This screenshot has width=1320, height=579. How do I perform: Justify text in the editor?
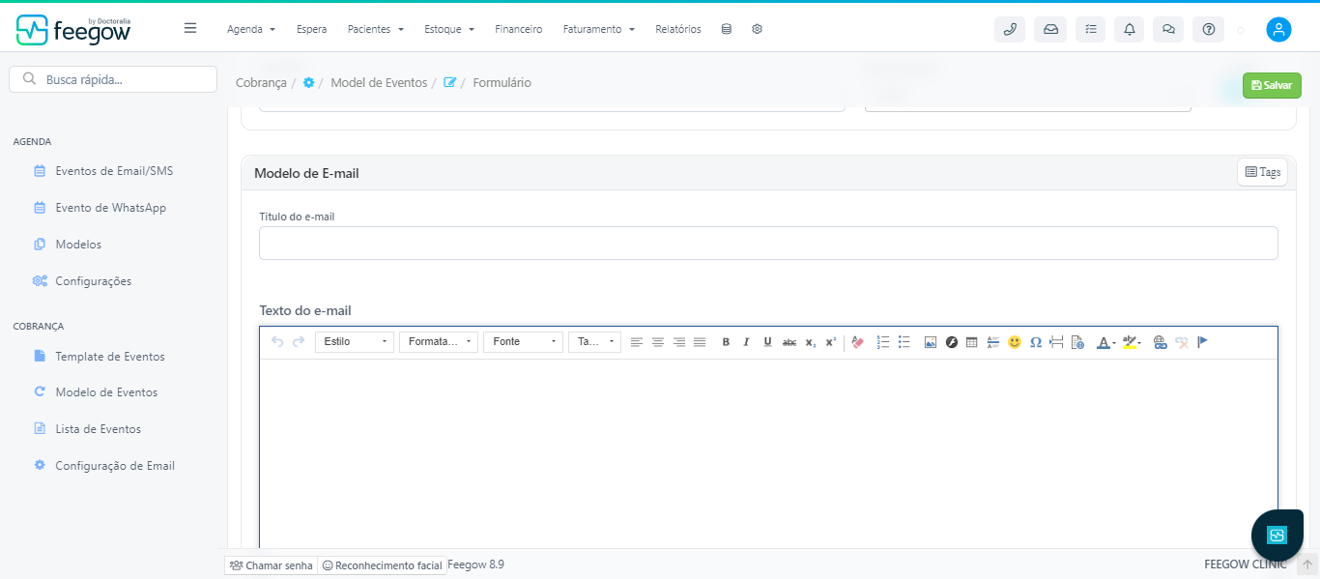tap(700, 342)
